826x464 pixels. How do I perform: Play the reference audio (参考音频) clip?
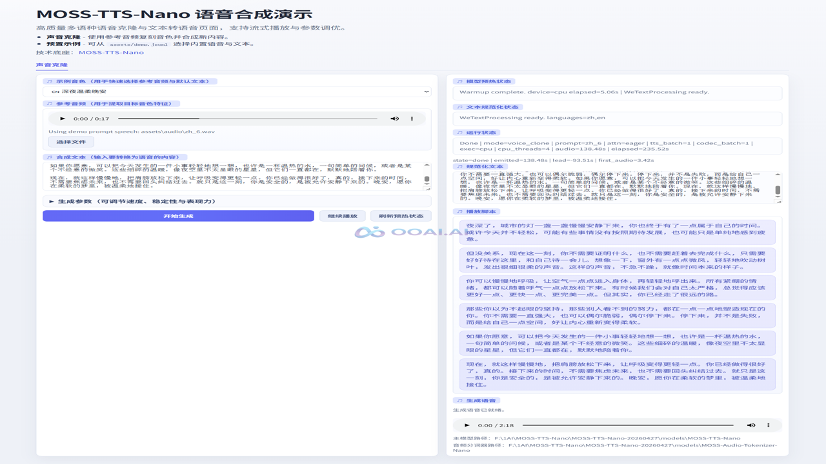click(63, 119)
